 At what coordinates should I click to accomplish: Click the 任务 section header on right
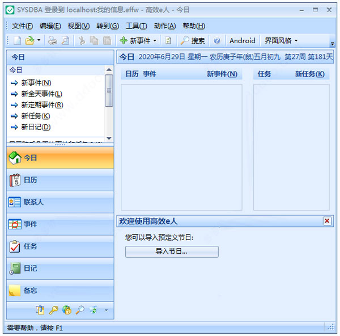(x=264, y=74)
